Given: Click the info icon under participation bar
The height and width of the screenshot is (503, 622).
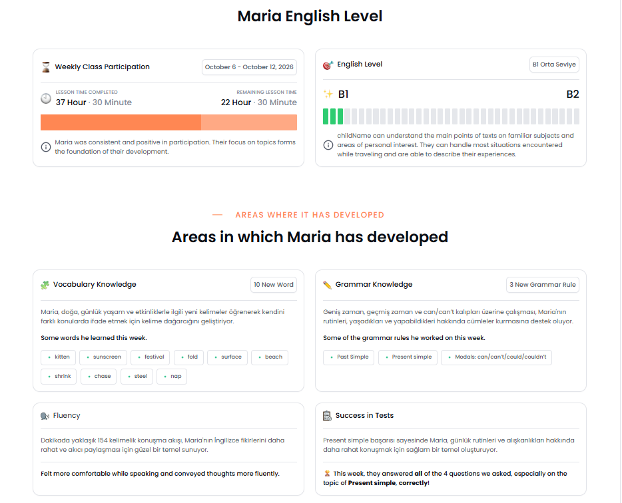Looking at the screenshot, I should point(46,147).
